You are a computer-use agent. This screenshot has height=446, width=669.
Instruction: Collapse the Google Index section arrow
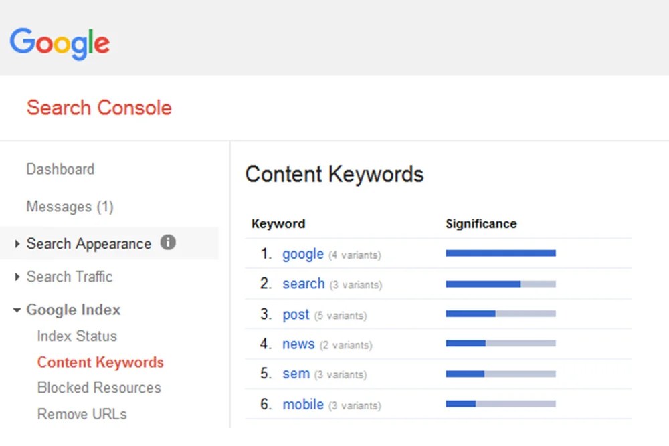[x=17, y=310]
